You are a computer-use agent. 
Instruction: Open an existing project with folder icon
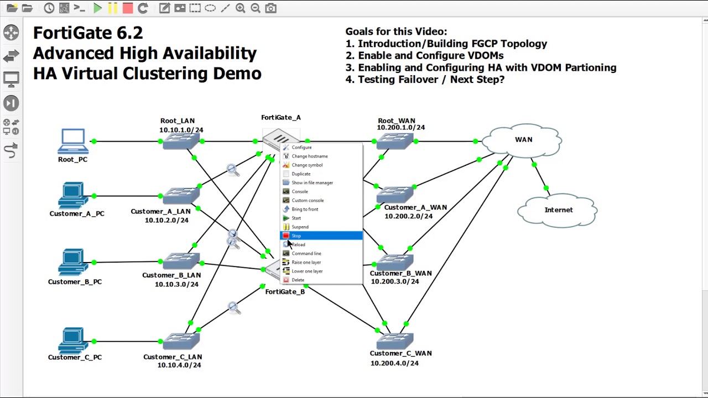tap(27, 8)
